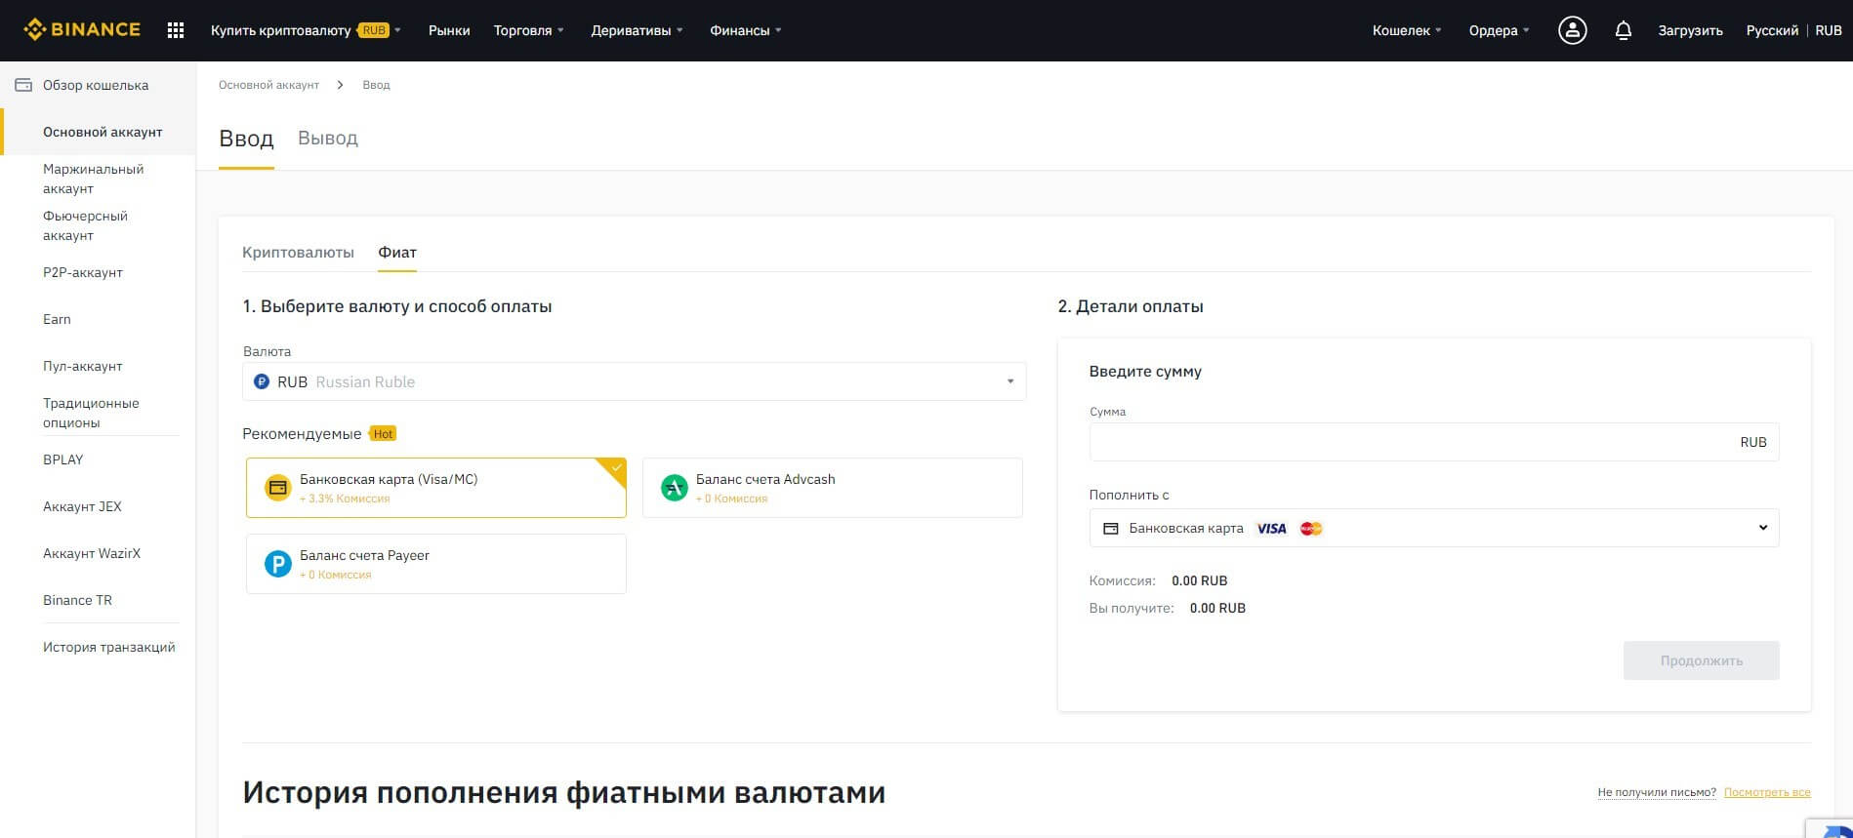The width and height of the screenshot is (1853, 838).
Task: Open Маржинальный аккаунт in sidebar
Action: (93, 179)
